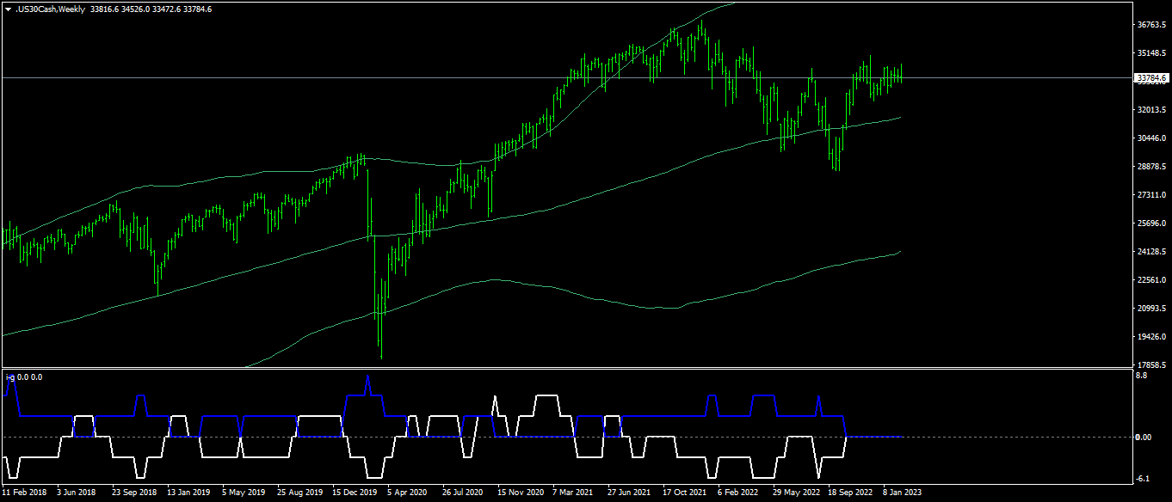Screen dimensions: 1172x502
Task: Select the .US30Cash,Weekly symbol title
Action: (50, 9)
